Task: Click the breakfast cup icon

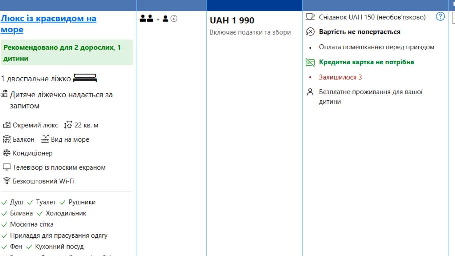Action: tap(310, 17)
